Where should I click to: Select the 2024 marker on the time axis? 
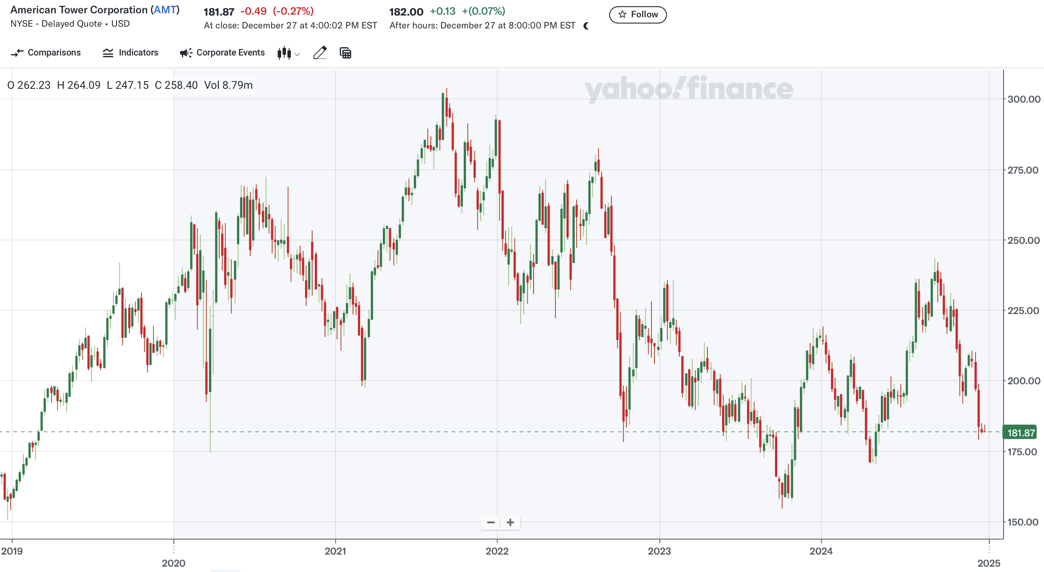coord(821,551)
